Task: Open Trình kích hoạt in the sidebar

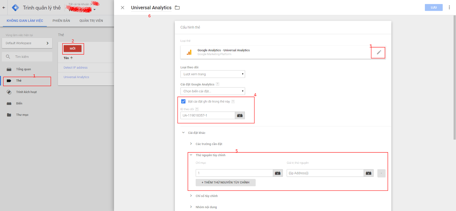Action: coord(26,92)
